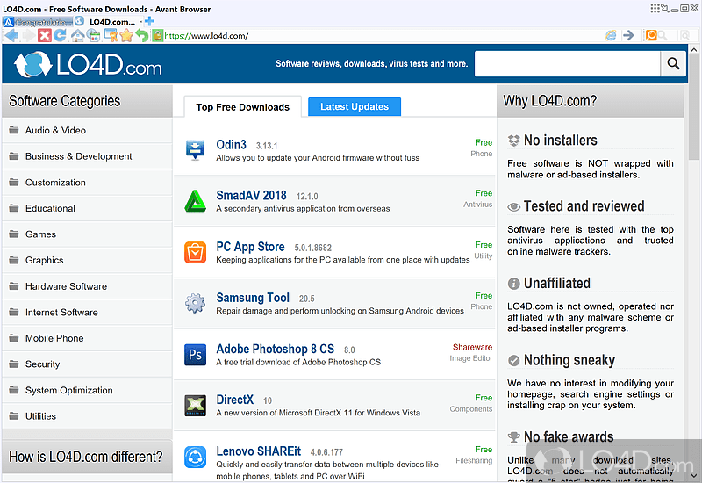Reload the page with the Refresh icon
702x483 pixels.
[60, 35]
